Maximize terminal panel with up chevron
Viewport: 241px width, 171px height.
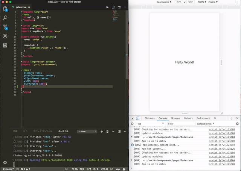113,132
